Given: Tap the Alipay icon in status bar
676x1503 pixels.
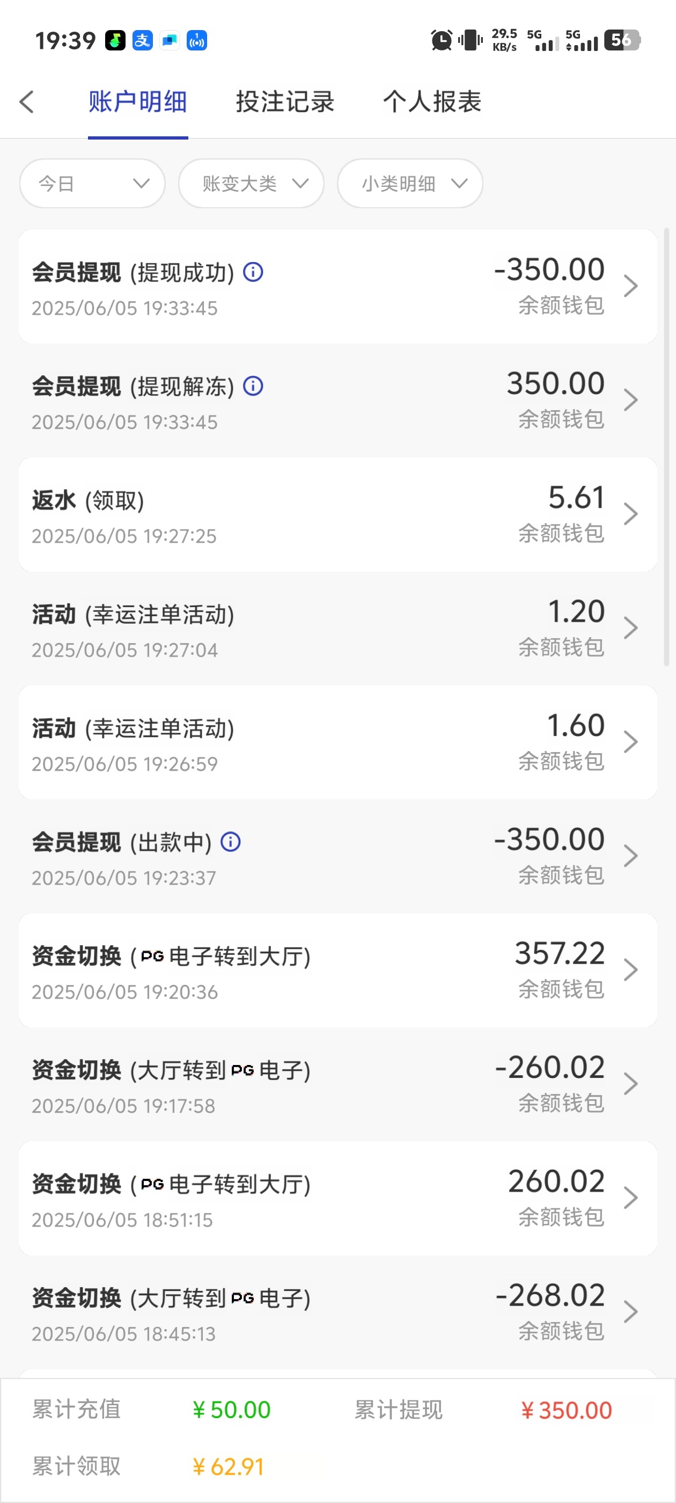Looking at the screenshot, I should [142, 40].
